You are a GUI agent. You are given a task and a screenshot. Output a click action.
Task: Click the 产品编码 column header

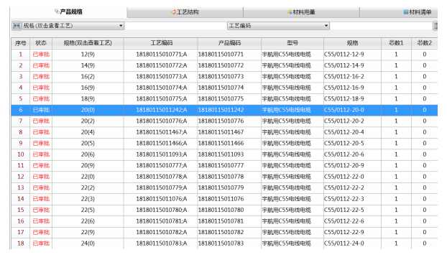(229, 43)
